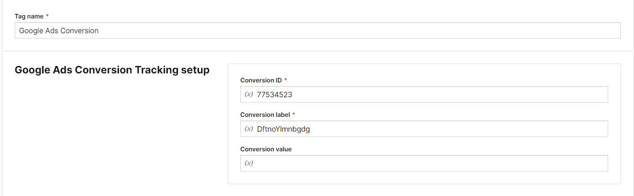Viewport: 634px width, 196px height.
Task: Click the "Conversion label" field label text
Action: click(265, 114)
